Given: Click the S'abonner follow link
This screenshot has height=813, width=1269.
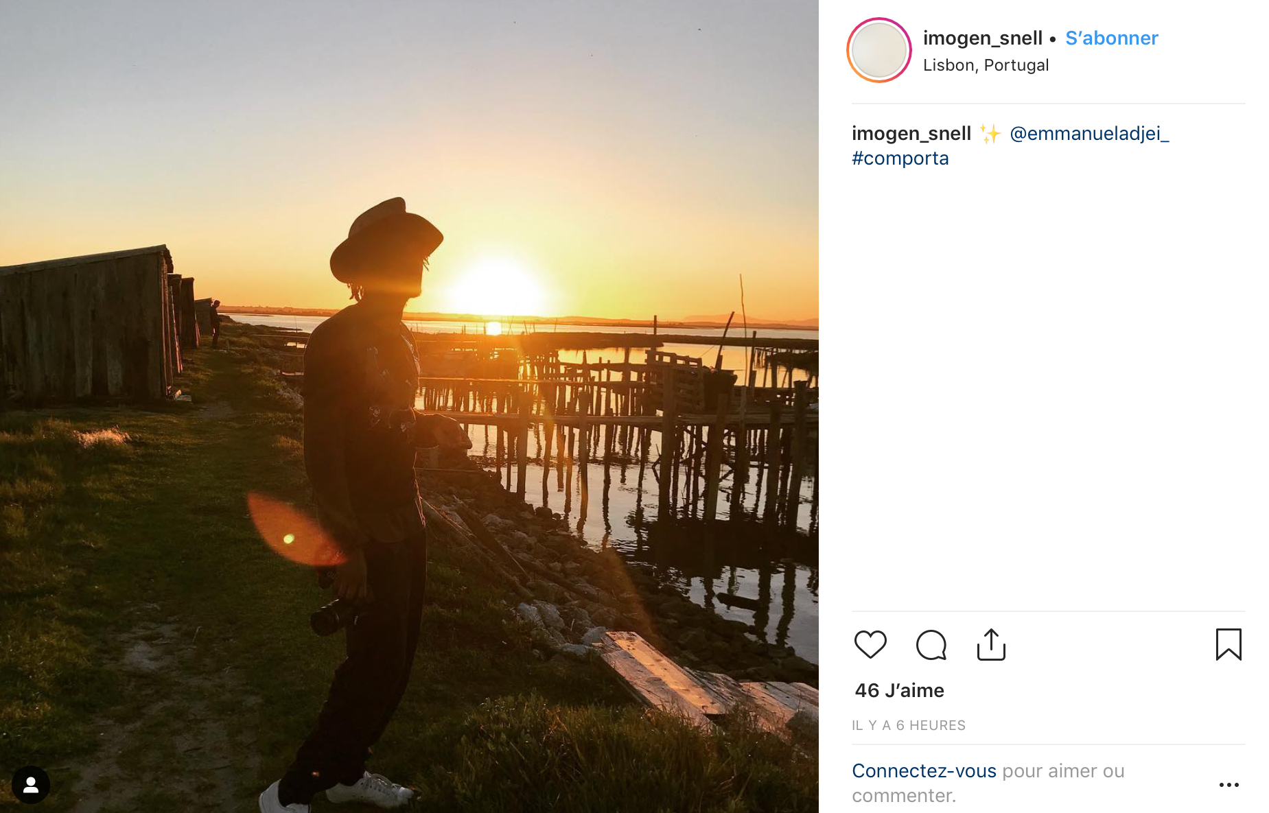Looking at the screenshot, I should [x=1112, y=38].
